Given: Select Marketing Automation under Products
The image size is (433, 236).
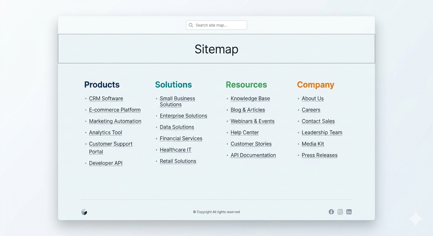Looking at the screenshot, I should click(x=115, y=121).
